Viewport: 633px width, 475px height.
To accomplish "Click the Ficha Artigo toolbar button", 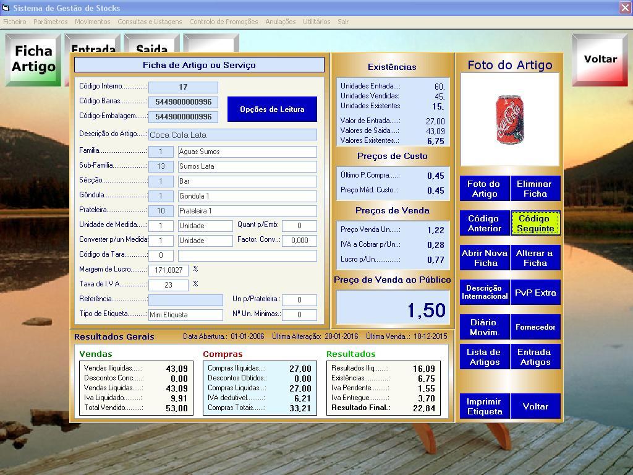I will point(33,59).
